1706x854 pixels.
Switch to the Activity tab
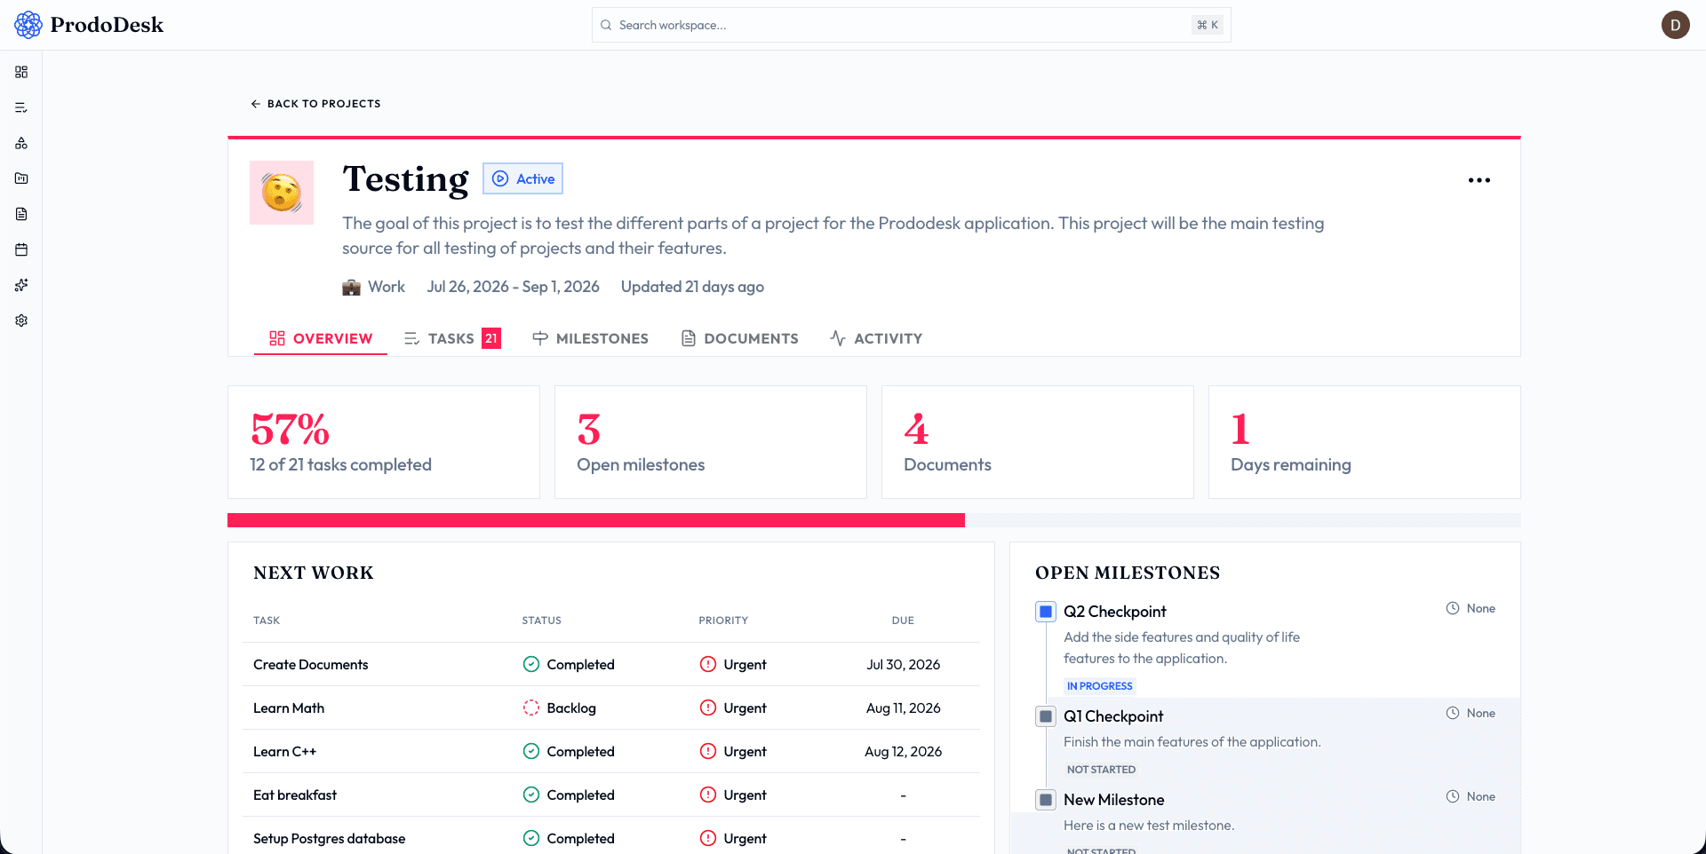(876, 338)
